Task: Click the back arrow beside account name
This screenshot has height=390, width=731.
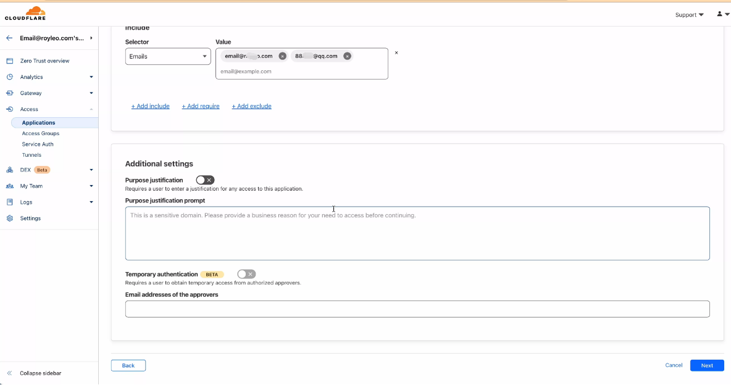Action: 9,38
